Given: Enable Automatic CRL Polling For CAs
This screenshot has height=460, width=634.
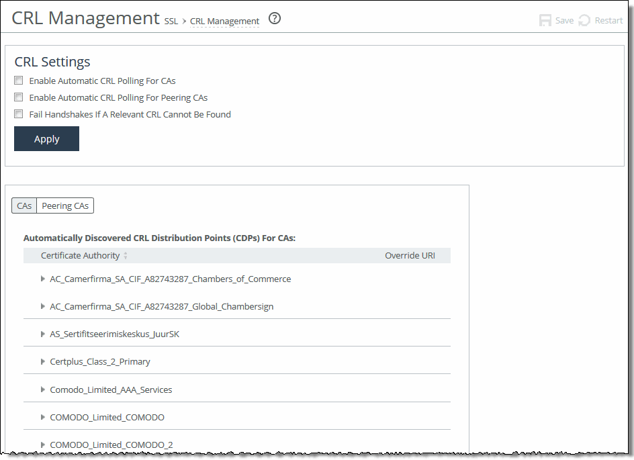Looking at the screenshot, I should [x=18, y=81].
